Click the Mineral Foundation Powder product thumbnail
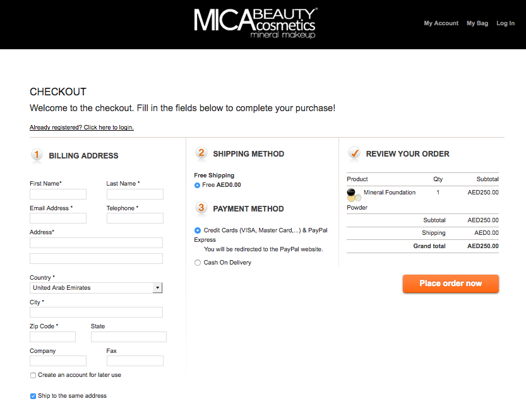The width and height of the screenshot is (526, 406). coord(354,195)
